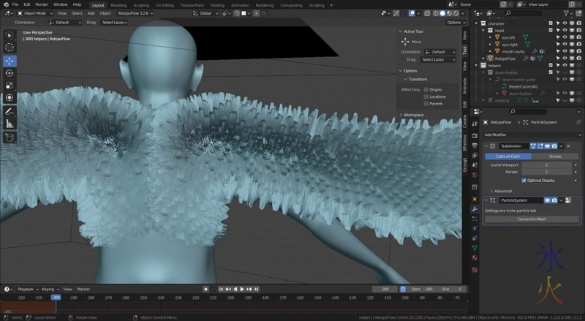Tick the Parents affect-only checkbox
This screenshot has height=321, width=585.
tap(426, 104)
